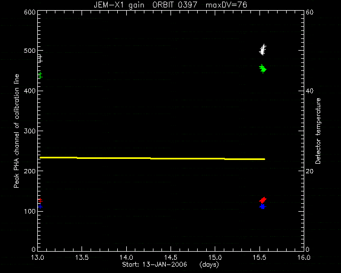Click the blue plus marker near day 13.0

[x=40, y=206]
